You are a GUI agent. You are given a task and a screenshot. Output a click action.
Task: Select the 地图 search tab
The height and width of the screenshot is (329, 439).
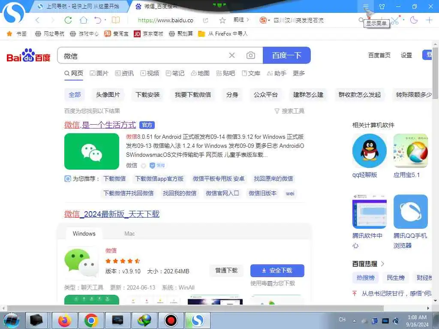tap(200, 73)
